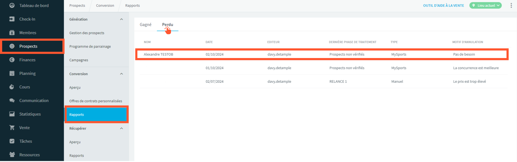Click Le prix est trop élevé reason
The width and height of the screenshot is (517, 162).
pos(470,81)
